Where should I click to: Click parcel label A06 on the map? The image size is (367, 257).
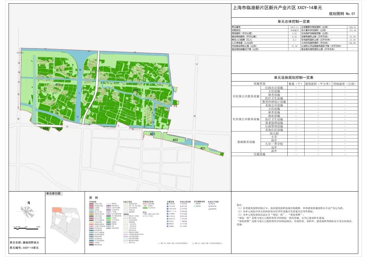58,84
